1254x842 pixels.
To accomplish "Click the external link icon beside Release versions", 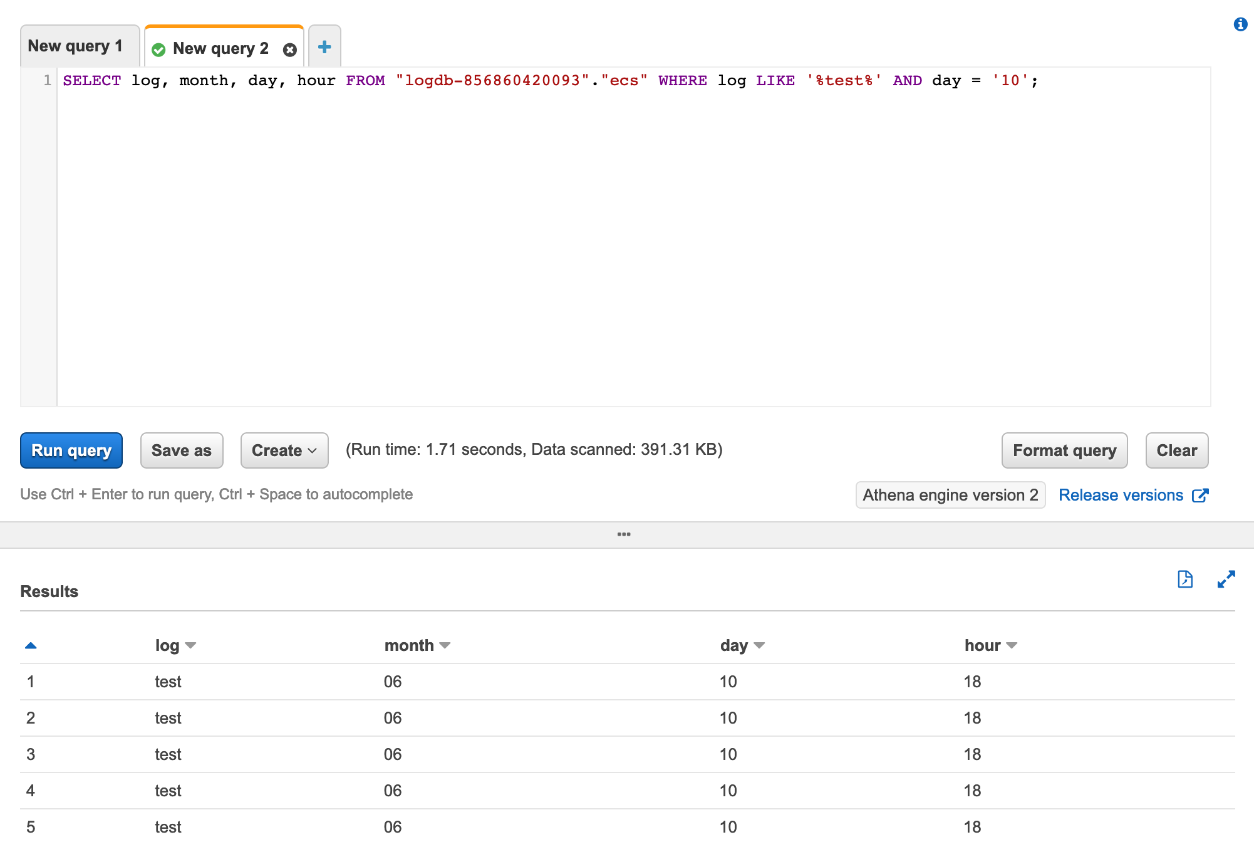I will 1200,495.
